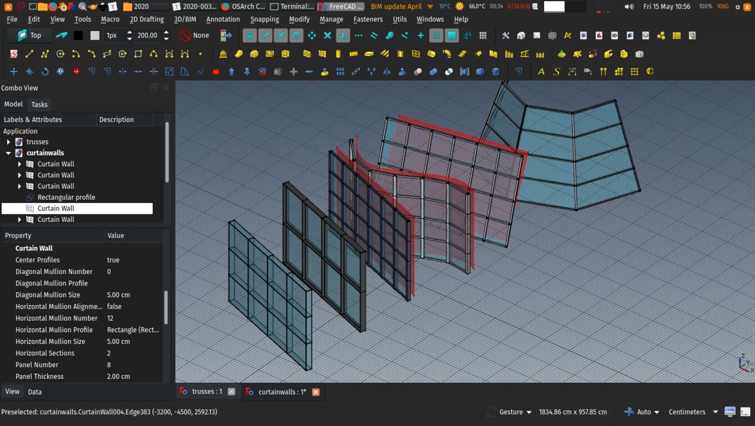Image resolution: width=755 pixels, height=426 pixels.
Task: Toggle snap to endpoint
Action: coord(265,35)
